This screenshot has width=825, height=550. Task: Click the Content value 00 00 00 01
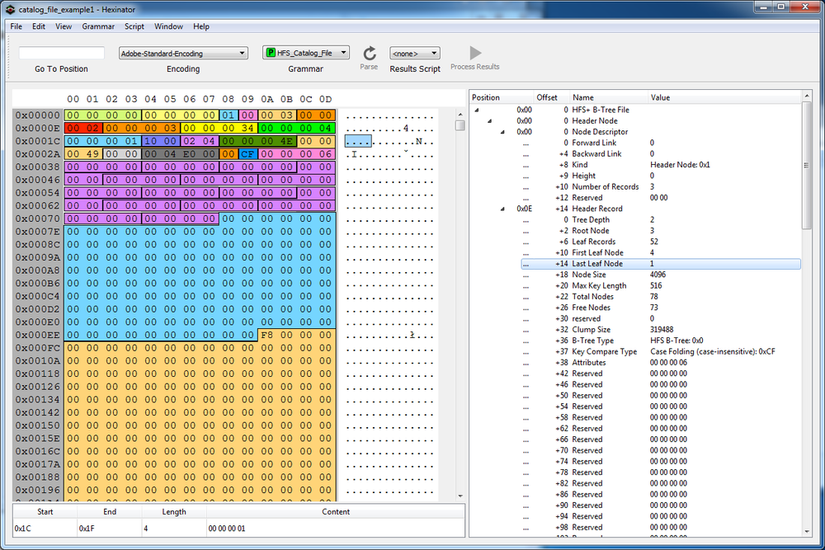(227, 529)
